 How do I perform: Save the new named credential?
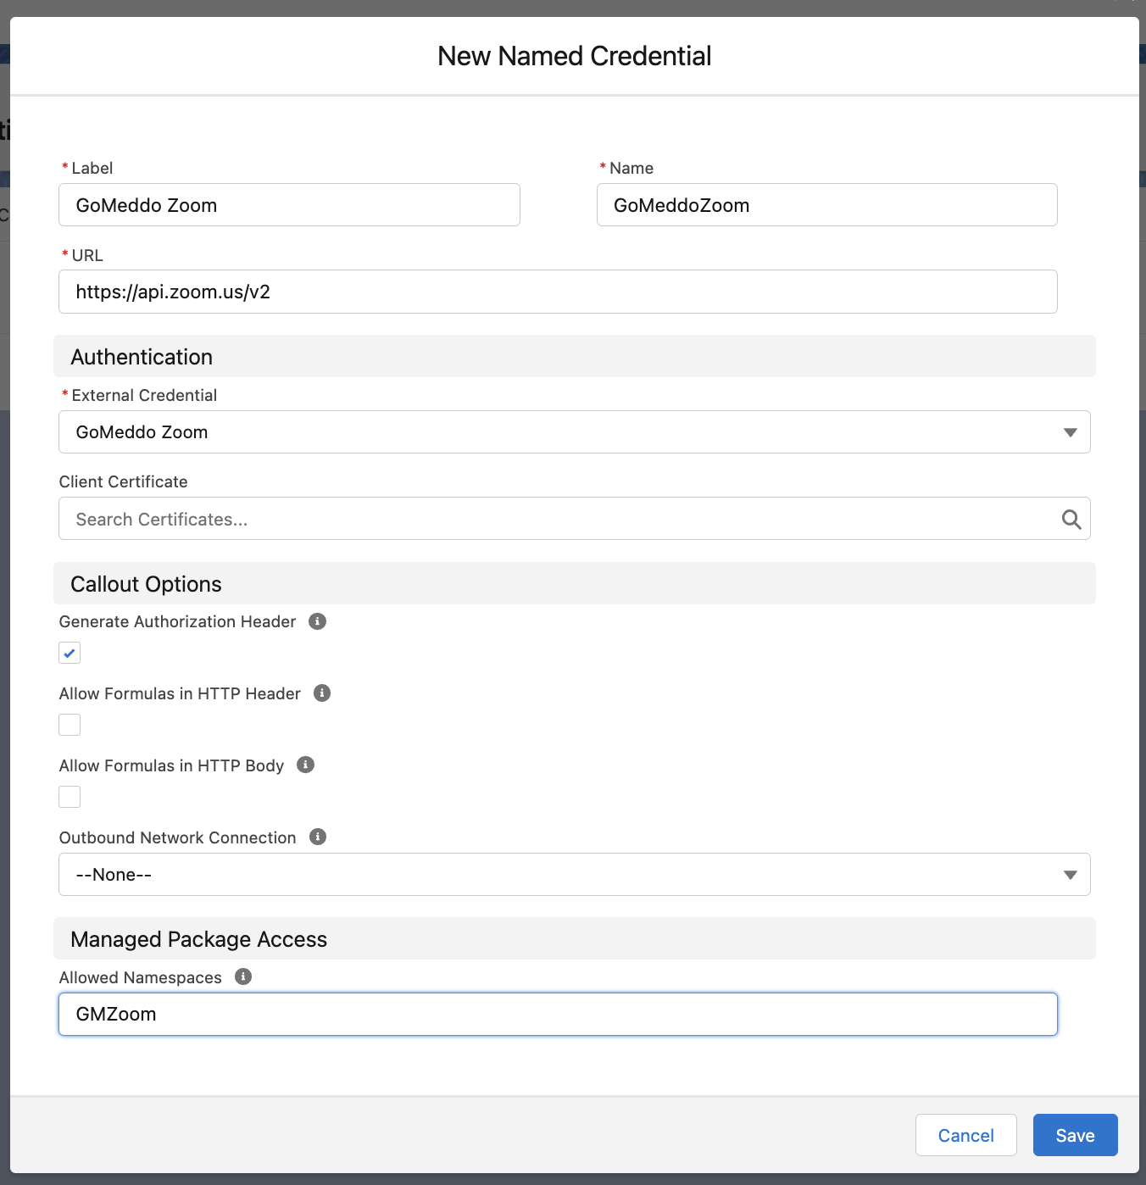[x=1075, y=1135]
